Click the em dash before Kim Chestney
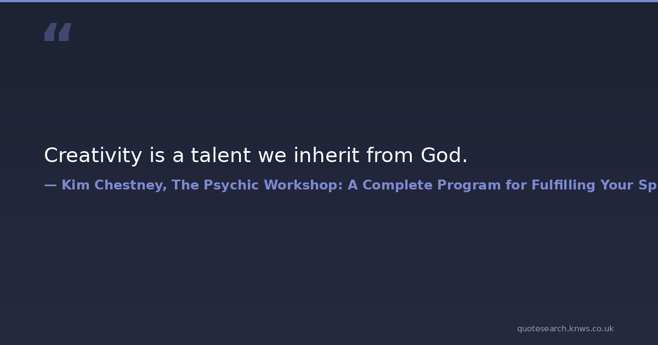The height and width of the screenshot is (345, 658). 50,185
